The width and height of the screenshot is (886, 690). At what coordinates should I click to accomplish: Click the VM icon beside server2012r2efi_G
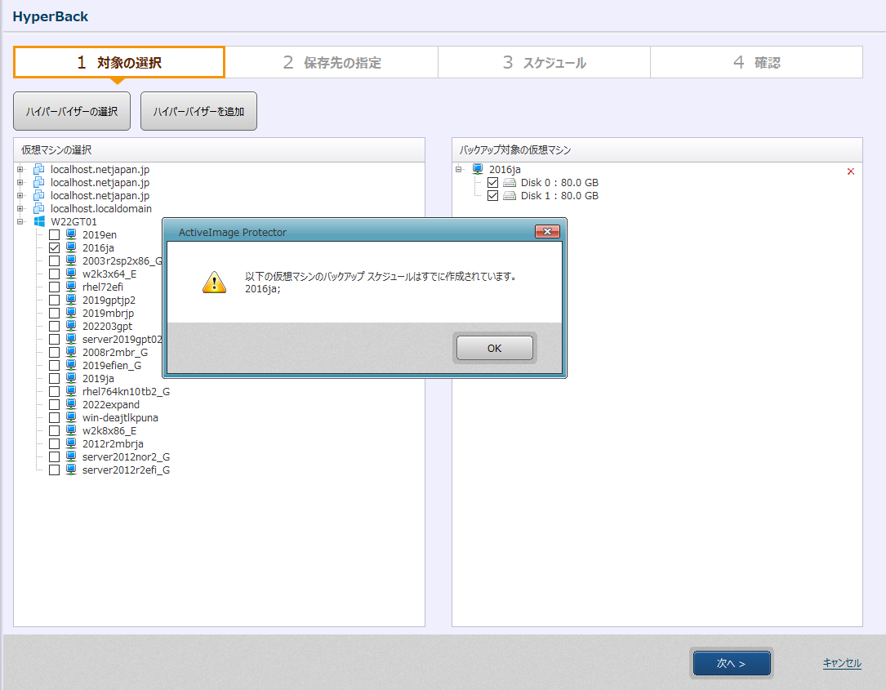coord(70,469)
